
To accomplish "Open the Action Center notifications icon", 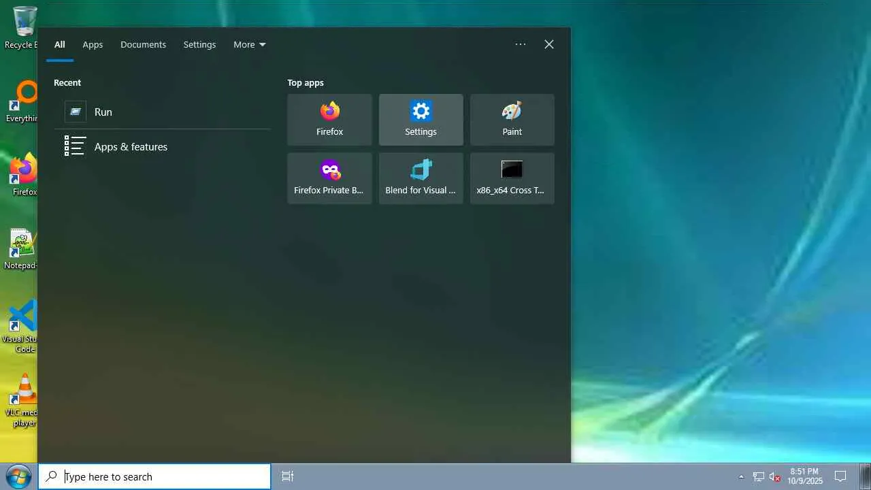I will [840, 476].
